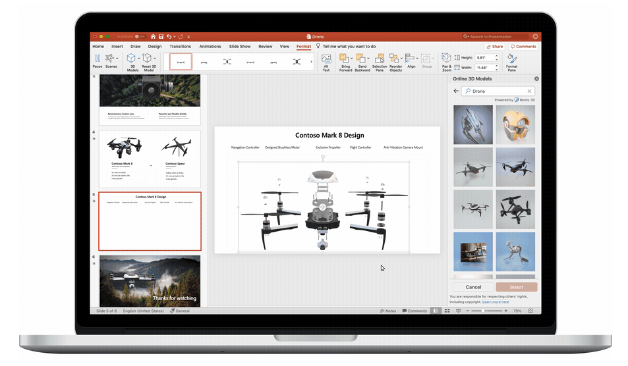
Task: Switch to the Design tab
Action: 155,46
